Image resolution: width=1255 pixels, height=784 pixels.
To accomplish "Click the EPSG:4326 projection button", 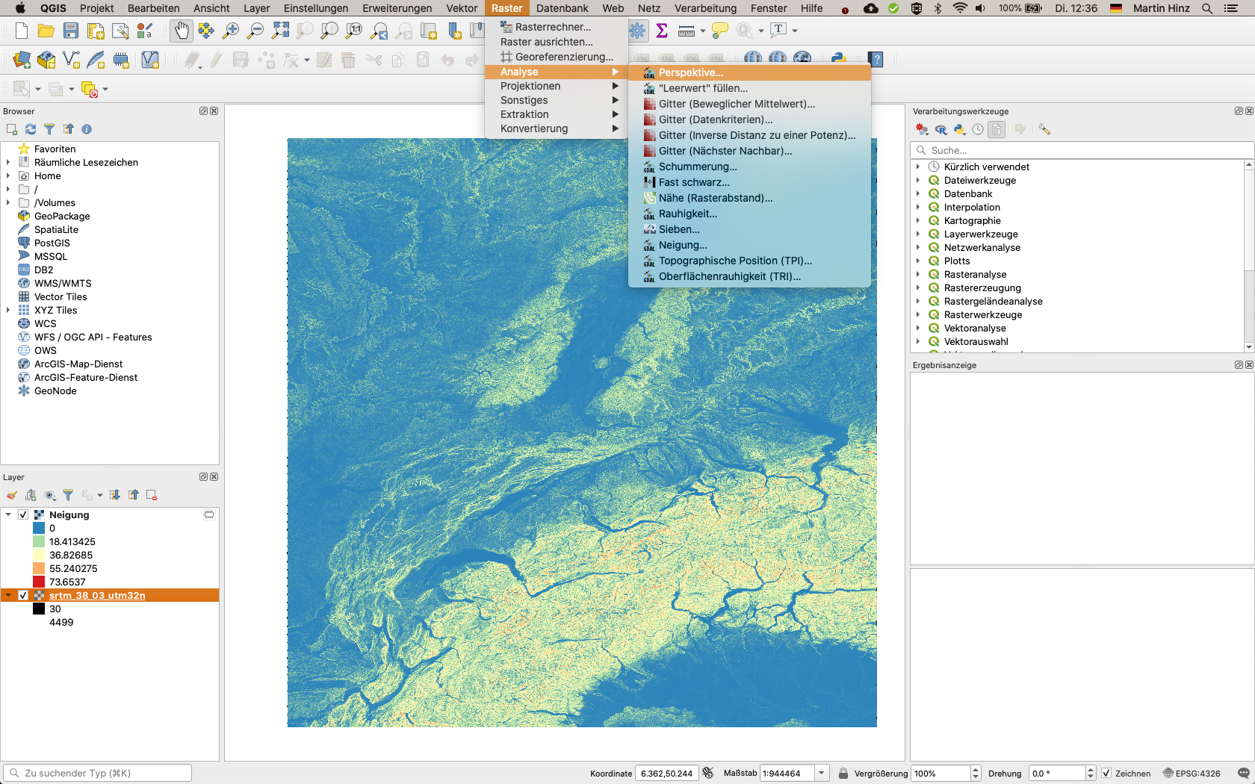I will pos(1192,774).
